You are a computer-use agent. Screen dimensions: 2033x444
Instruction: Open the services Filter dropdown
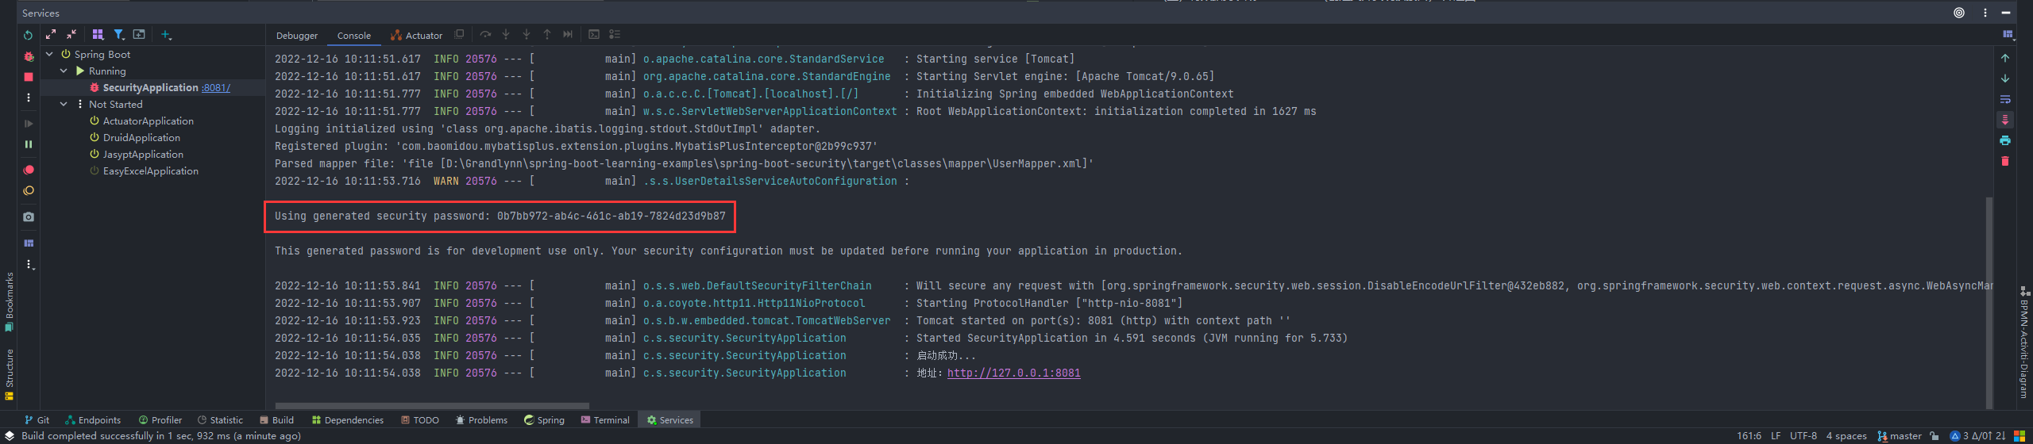pos(119,34)
